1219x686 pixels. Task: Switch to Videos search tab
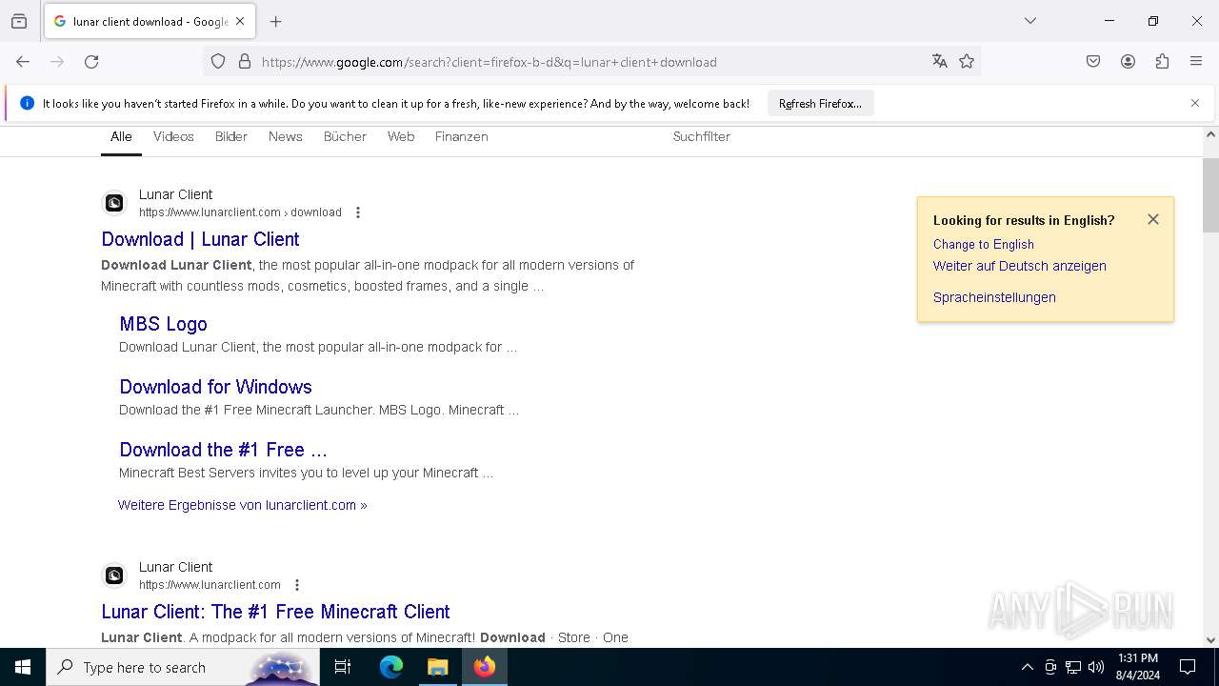[173, 137]
